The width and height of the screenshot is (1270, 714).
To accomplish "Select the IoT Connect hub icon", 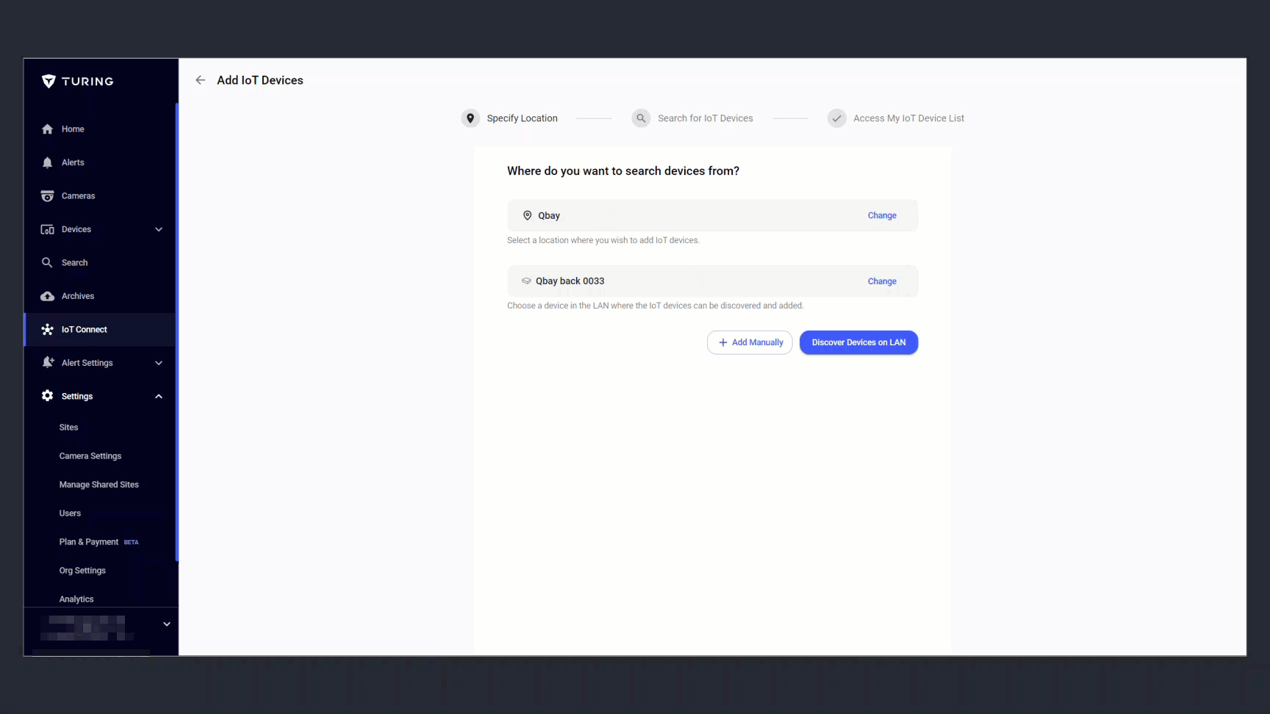I will [48, 329].
